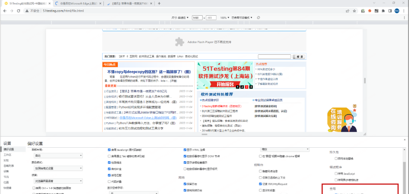
Task: Click the viewport width field 1490
Action: pos(197,18)
